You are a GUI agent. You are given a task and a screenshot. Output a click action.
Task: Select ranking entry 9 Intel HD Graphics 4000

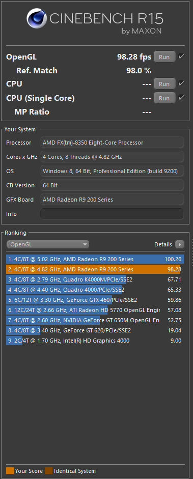95,341
